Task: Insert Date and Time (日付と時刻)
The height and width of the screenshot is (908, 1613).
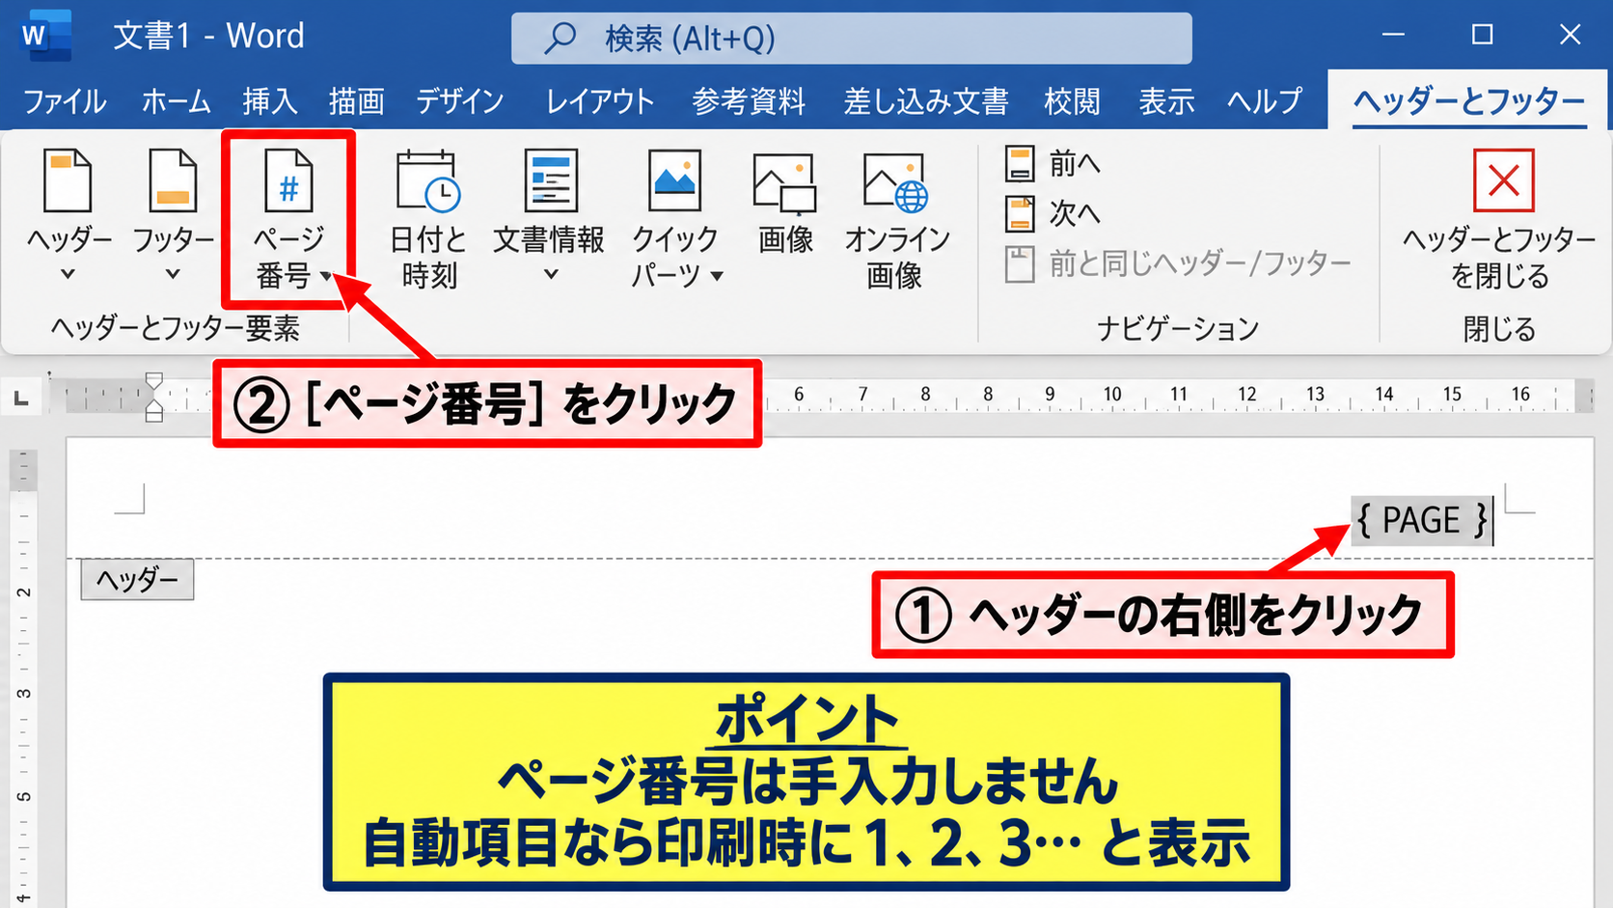Action: 428,218
